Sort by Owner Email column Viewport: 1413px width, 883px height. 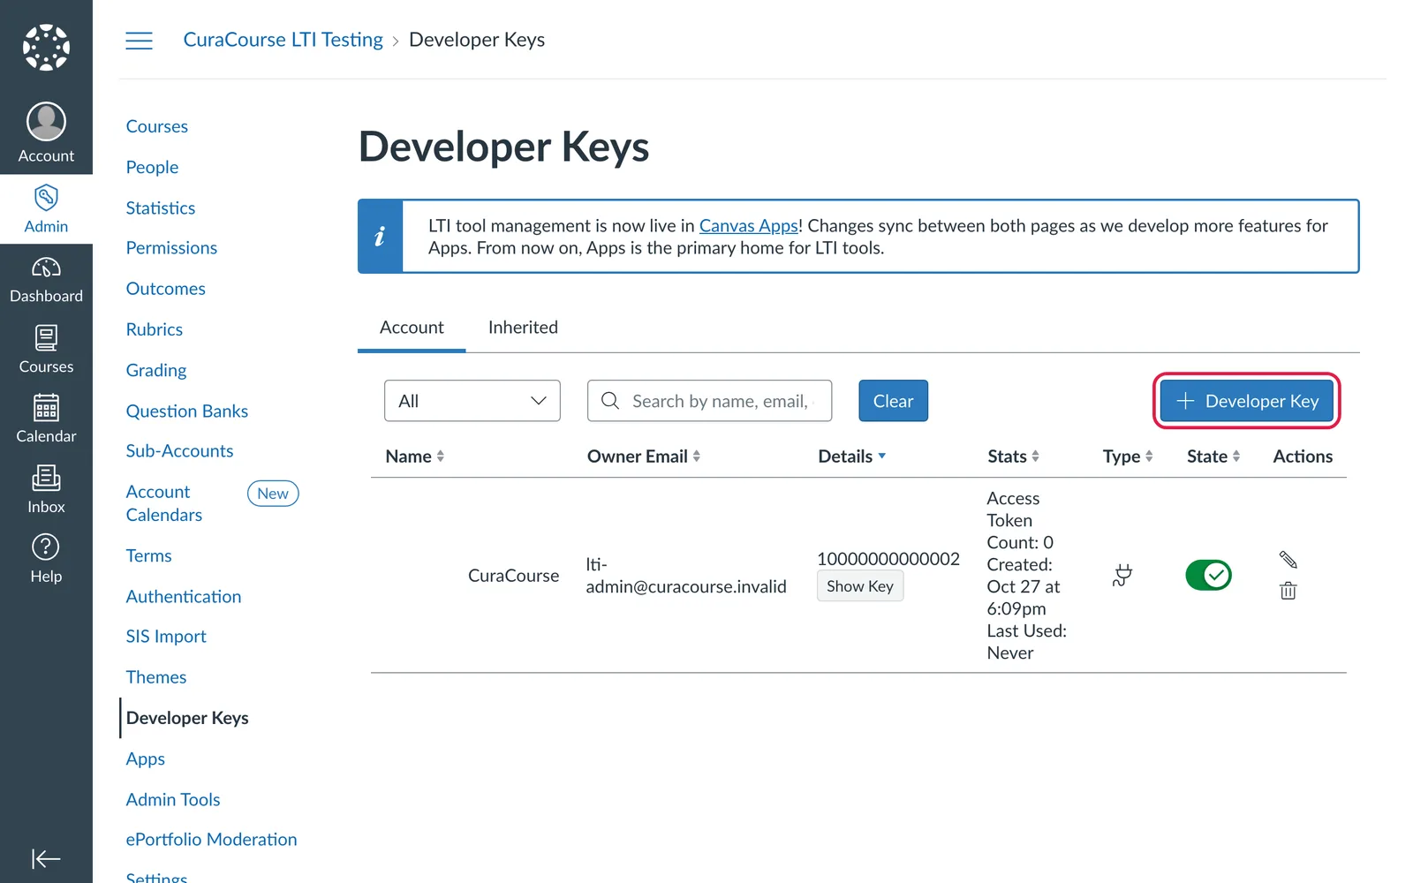644,457
